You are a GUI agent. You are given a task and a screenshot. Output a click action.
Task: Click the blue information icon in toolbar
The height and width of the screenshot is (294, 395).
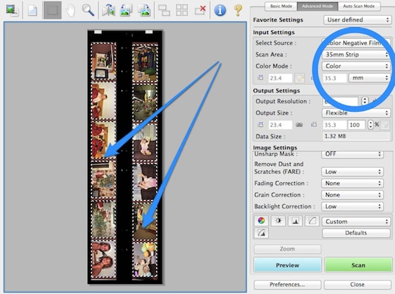(x=220, y=10)
